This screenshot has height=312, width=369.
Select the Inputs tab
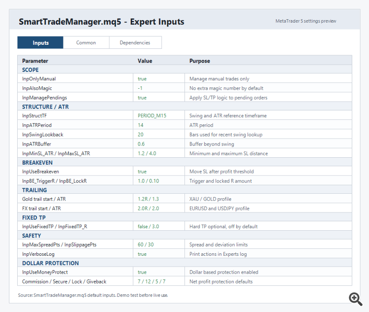(x=40, y=43)
